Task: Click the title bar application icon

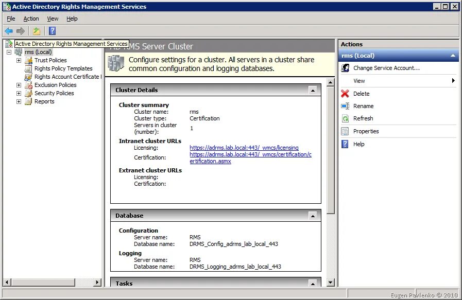Action: [7, 7]
